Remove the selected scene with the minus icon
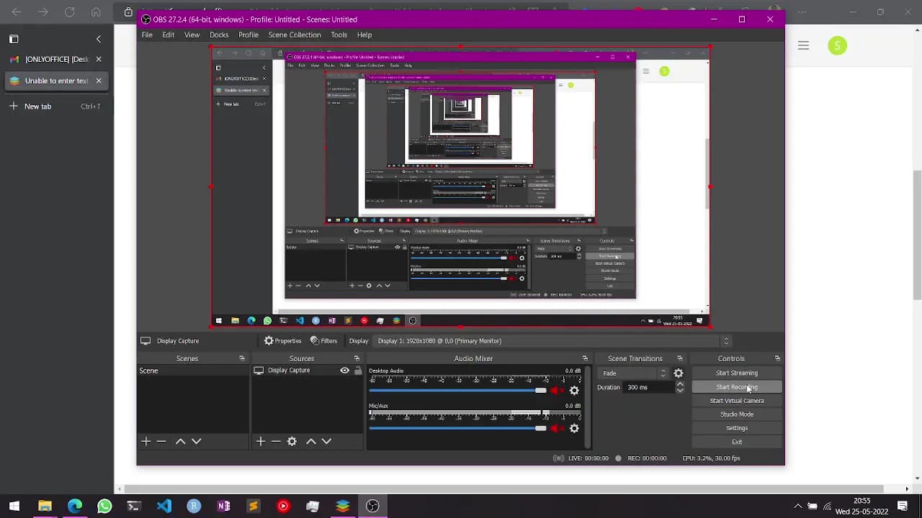This screenshot has height=518, width=922. pos(161,441)
